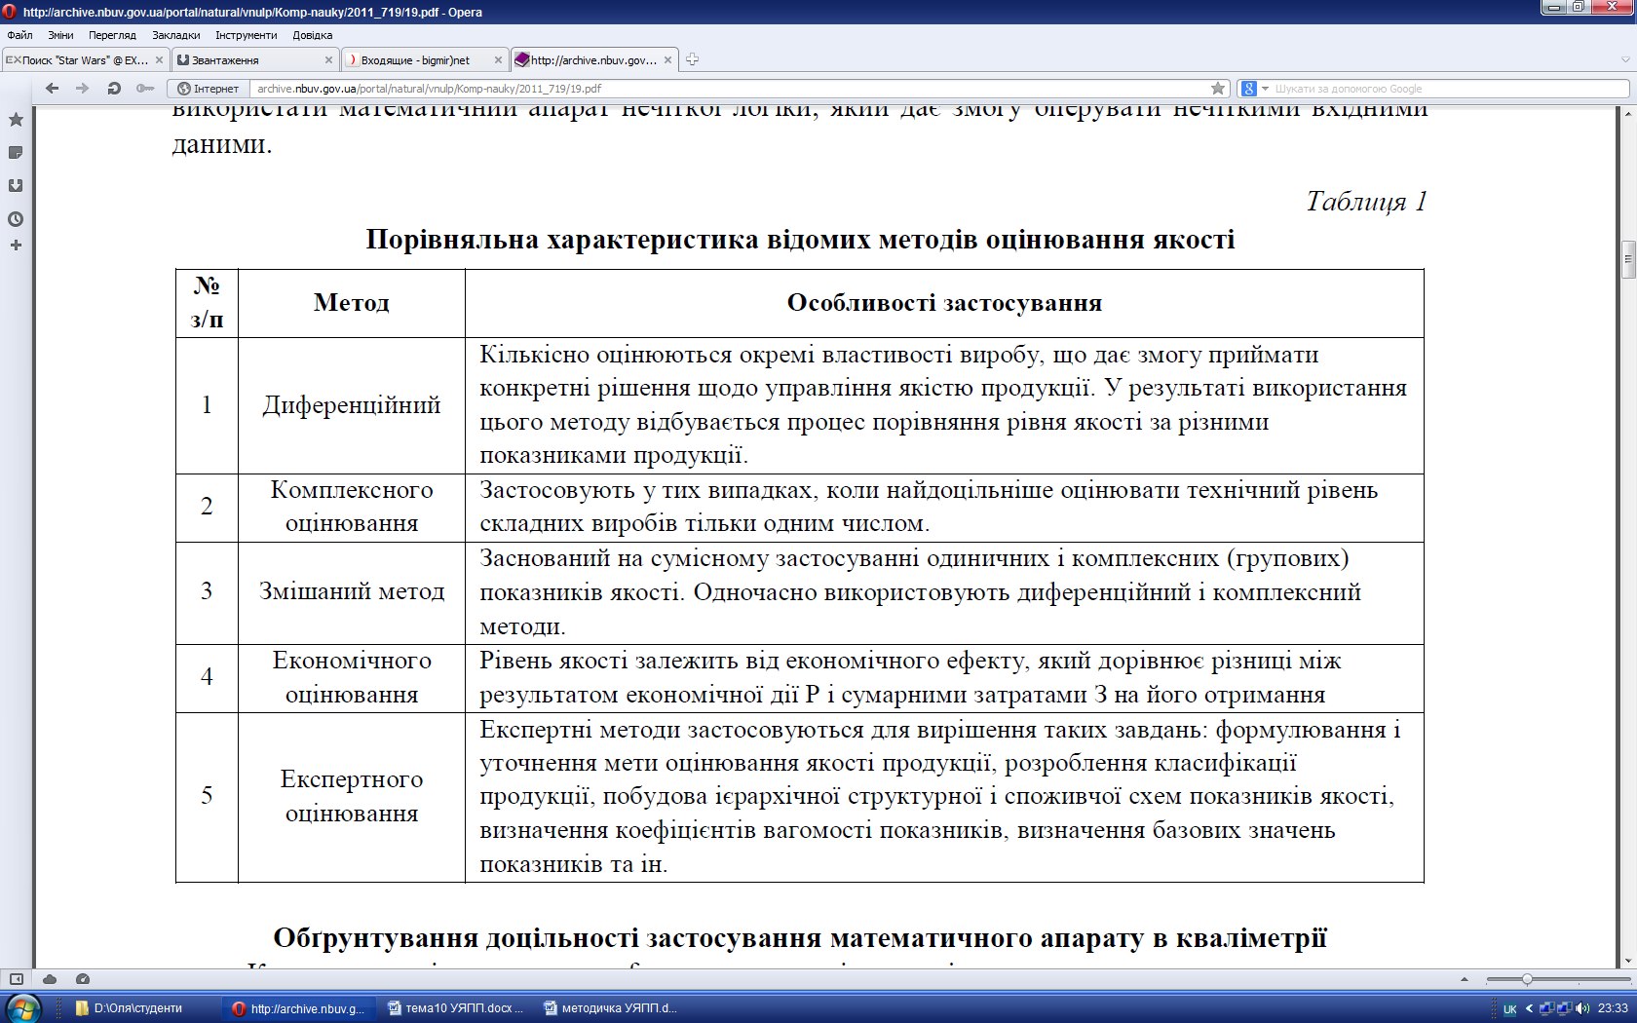Open volume control in system tray
Image resolution: width=1637 pixels, height=1023 pixels.
coord(1581,1008)
